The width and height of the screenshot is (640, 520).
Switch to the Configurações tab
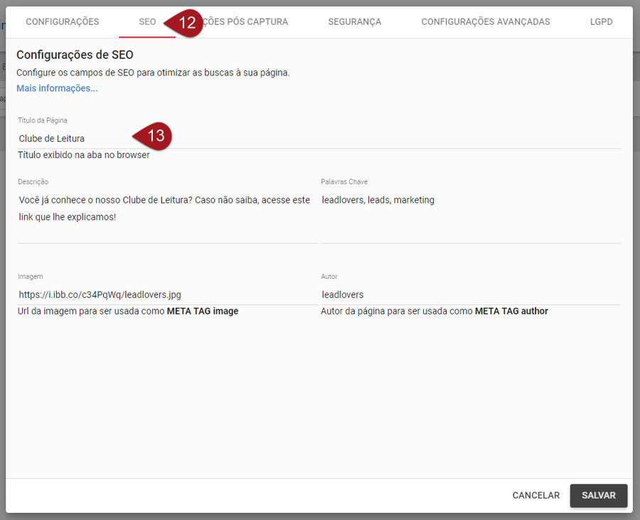click(x=63, y=22)
